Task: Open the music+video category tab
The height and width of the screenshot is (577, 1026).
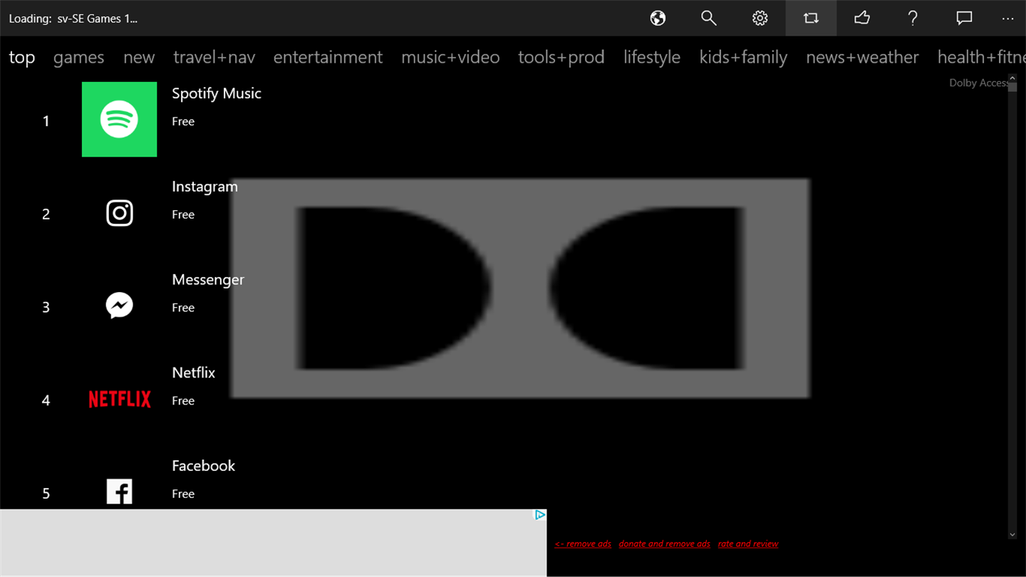Action: pos(450,58)
